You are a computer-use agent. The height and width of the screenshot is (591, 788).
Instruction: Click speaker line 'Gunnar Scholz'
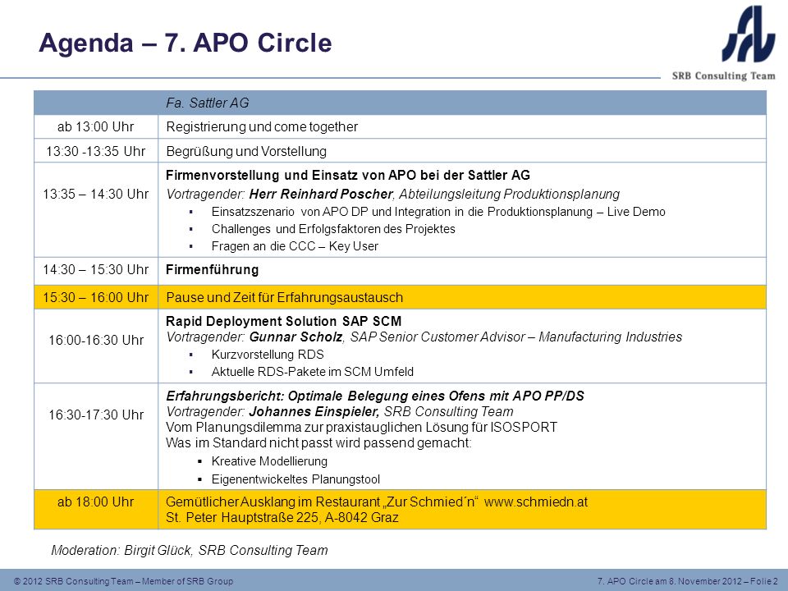coord(424,337)
